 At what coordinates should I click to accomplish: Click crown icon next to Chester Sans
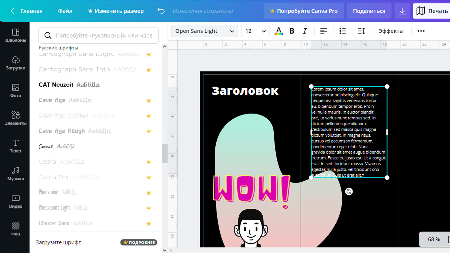tap(149, 223)
